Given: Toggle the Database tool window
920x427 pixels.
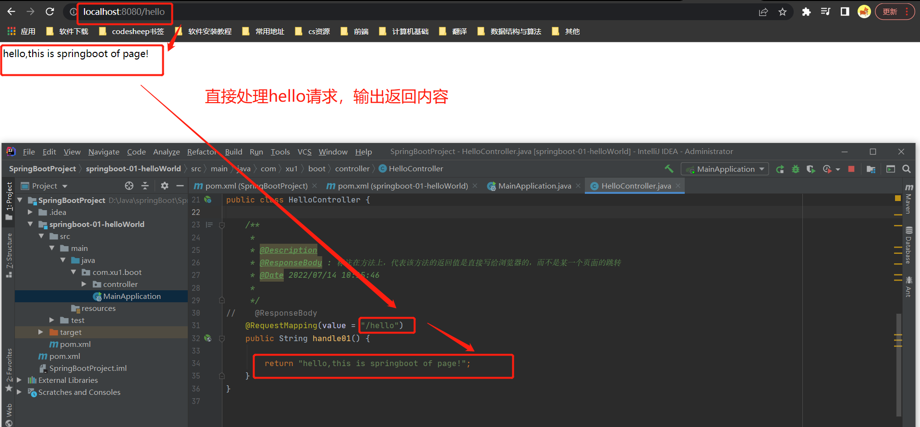Looking at the screenshot, I should click(x=908, y=245).
